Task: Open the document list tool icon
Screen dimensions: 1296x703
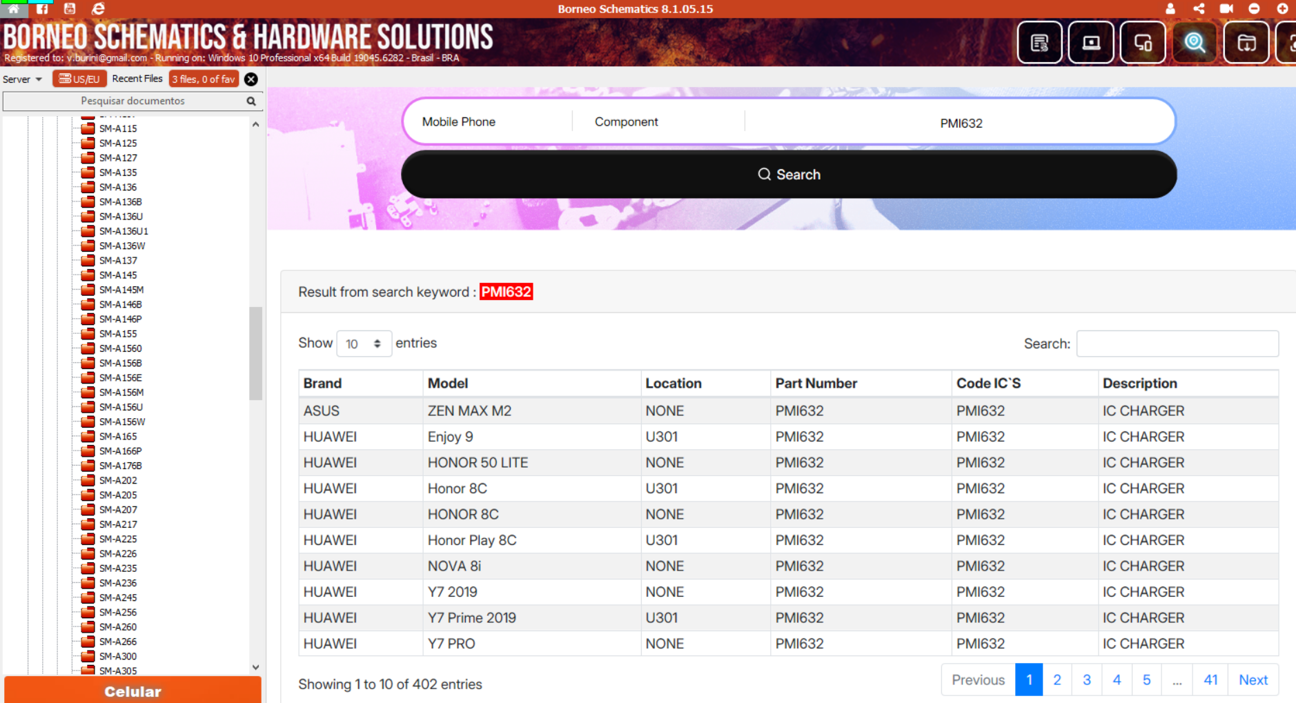Action: 1039,43
